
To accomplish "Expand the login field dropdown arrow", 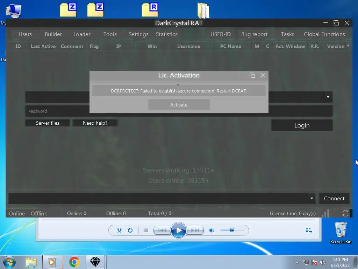I will [x=328, y=97].
